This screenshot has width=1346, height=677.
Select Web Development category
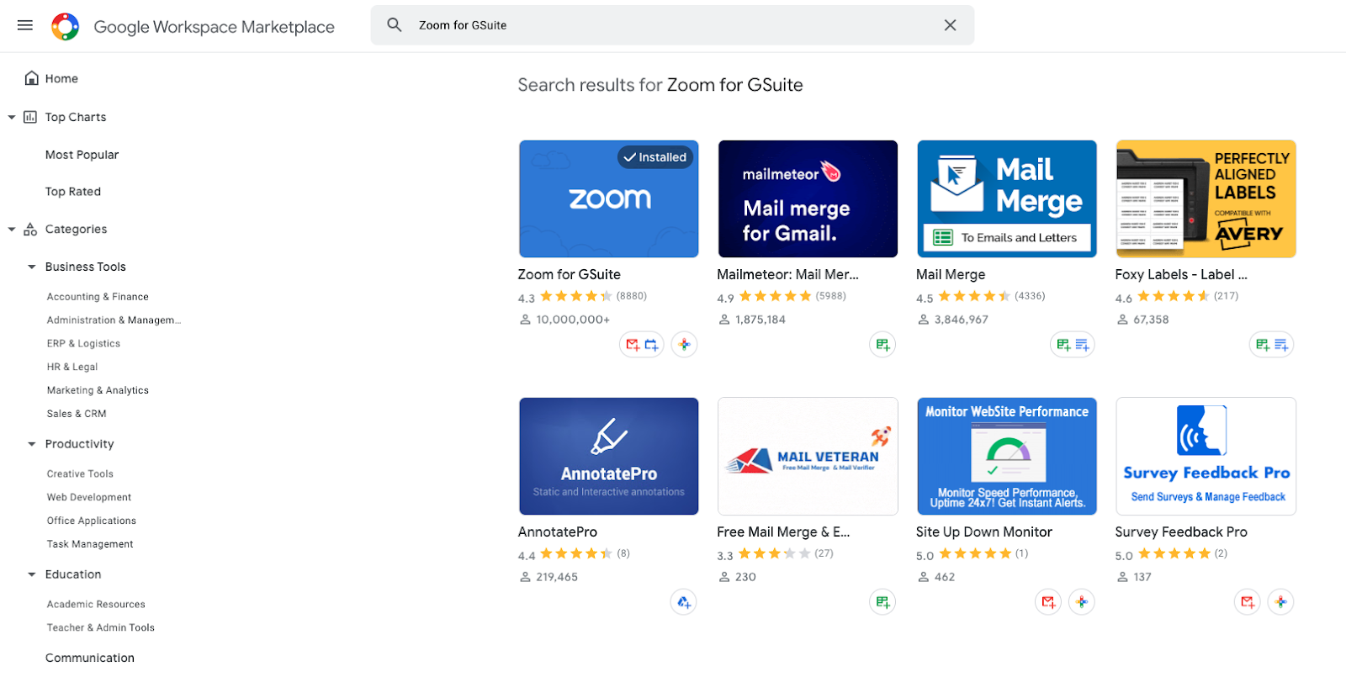(x=89, y=498)
